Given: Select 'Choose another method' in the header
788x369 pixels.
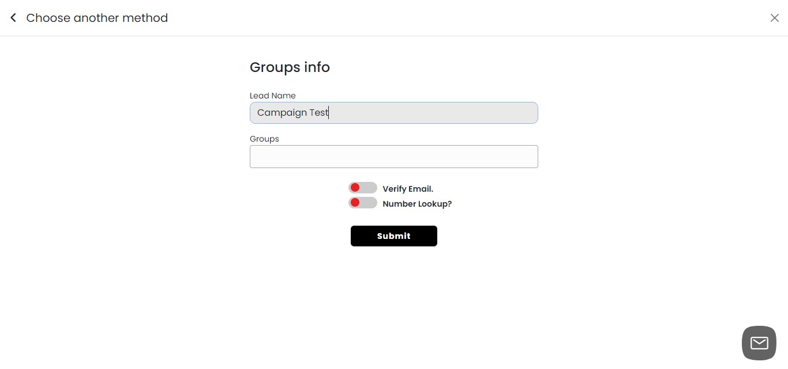Looking at the screenshot, I should click(x=96, y=17).
